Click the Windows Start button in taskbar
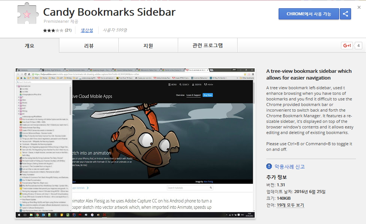 (x=19, y=215)
